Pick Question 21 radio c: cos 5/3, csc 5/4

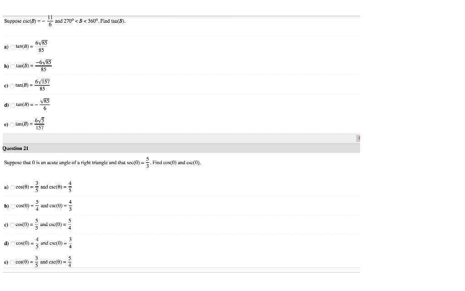click(12, 225)
